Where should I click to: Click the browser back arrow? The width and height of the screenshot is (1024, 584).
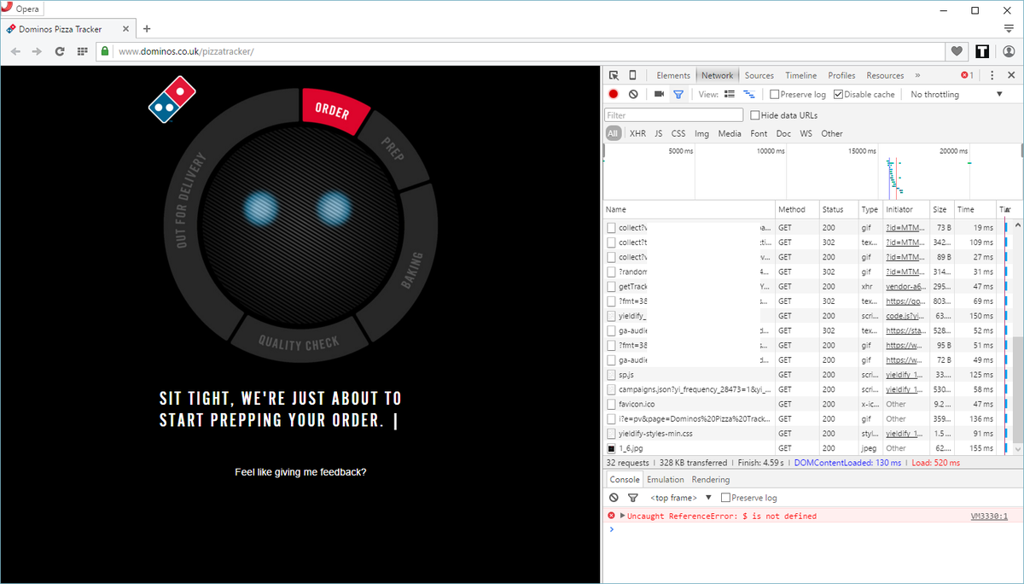coord(16,51)
